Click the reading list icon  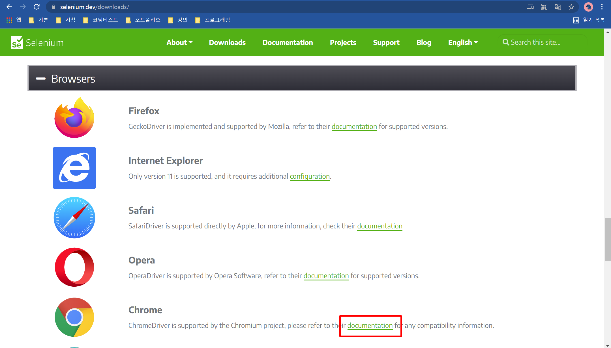coord(576,20)
